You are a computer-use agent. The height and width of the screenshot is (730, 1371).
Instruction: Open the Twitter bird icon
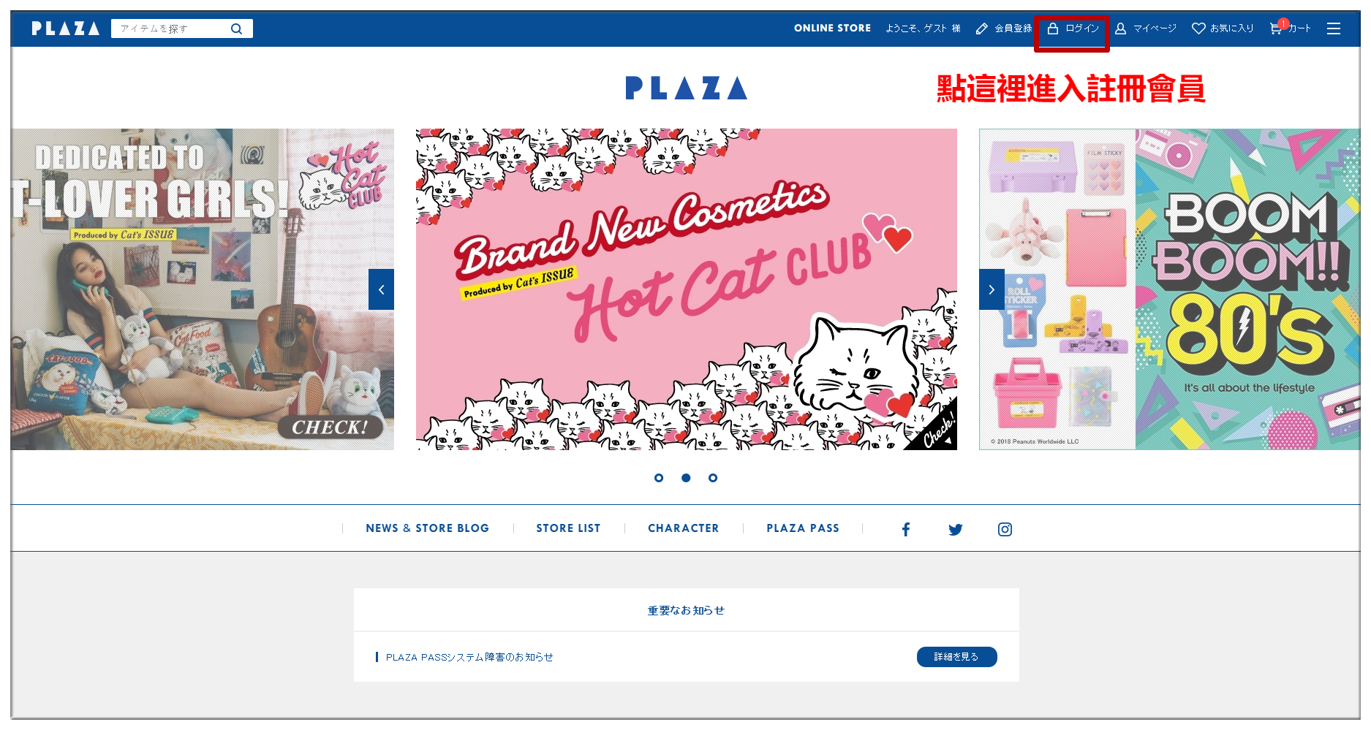[955, 529]
